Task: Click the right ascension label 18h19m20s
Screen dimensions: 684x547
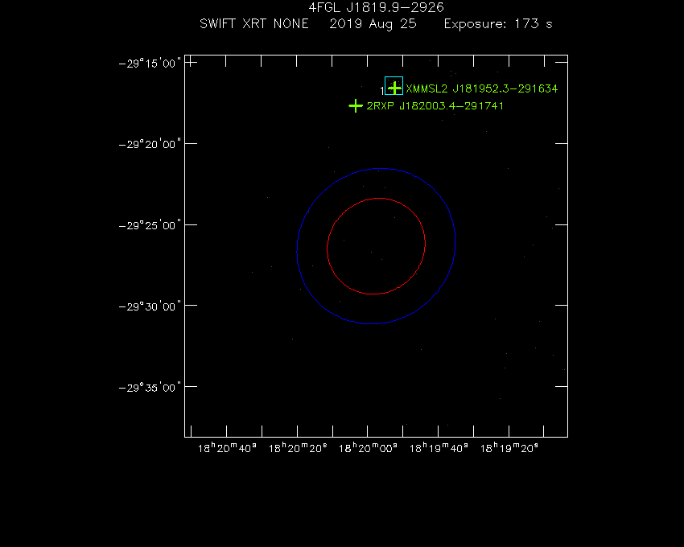Action: click(509, 448)
